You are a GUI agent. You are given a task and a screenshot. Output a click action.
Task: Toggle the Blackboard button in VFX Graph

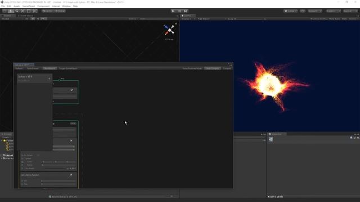click(x=49, y=68)
